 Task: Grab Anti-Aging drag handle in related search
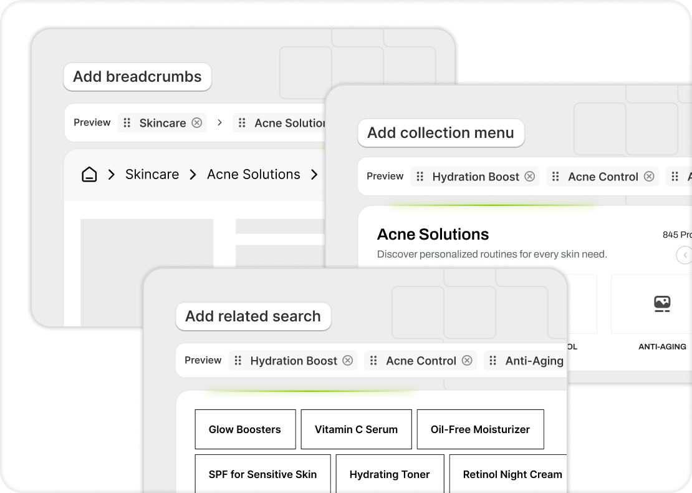pyautogui.click(x=493, y=361)
